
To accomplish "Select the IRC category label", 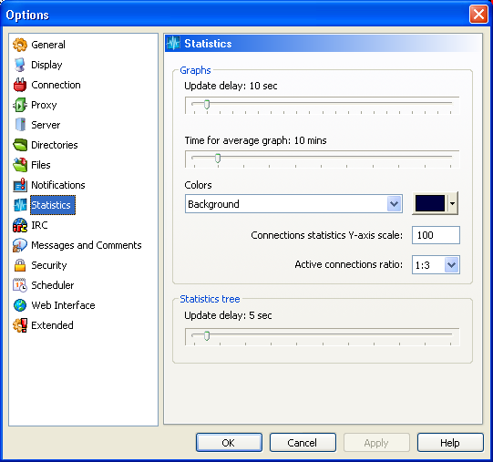I will pos(39,225).
